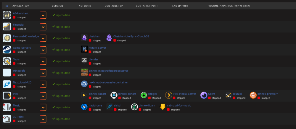Click the Seerr purple circle icon
This screenshot has height=129, width=296.
pyautogui.click(x=204, y=95)
